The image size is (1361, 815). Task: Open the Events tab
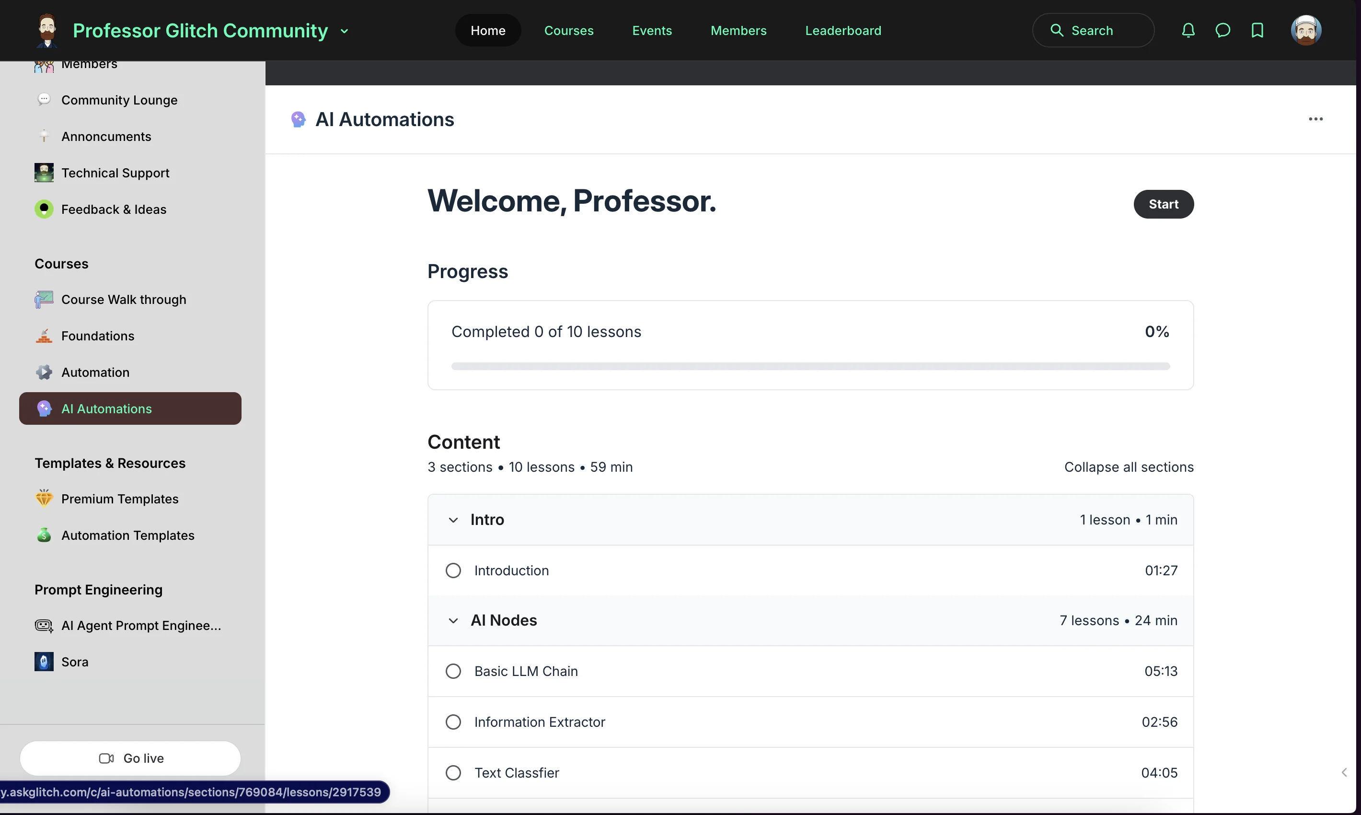(x=652, y=30)
